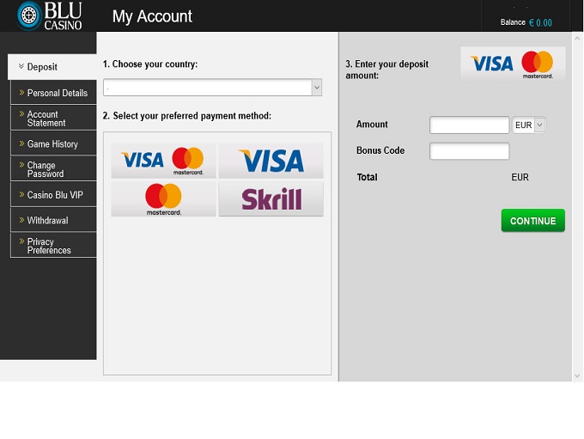Go to Personal Details
The height and width of the screenshot is (439, 584).
click(57, 93)
